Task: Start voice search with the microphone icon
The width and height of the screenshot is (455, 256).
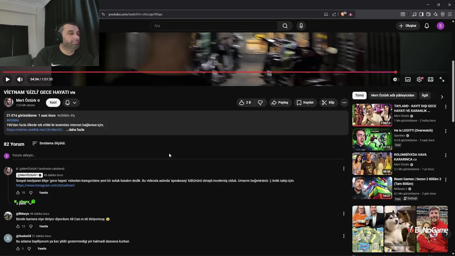Action: click(301, 26)
